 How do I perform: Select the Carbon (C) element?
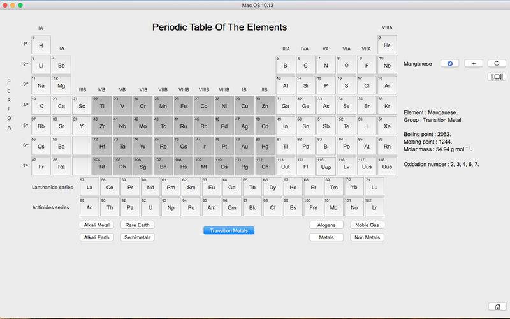pos(306,65)
